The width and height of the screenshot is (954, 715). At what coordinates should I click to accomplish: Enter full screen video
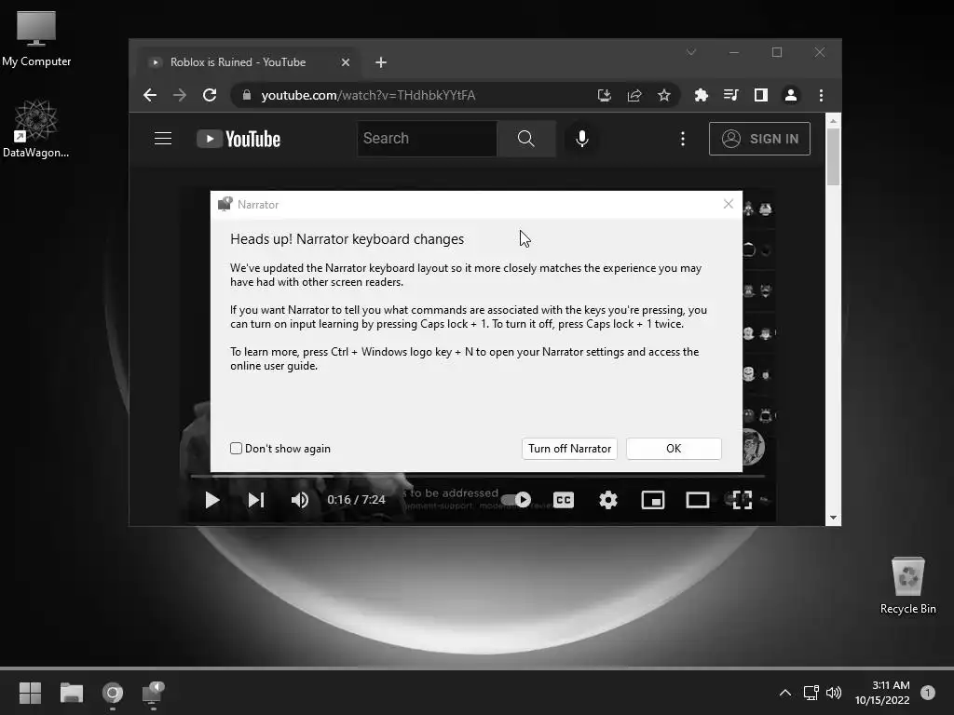click(x=743, y=500)
